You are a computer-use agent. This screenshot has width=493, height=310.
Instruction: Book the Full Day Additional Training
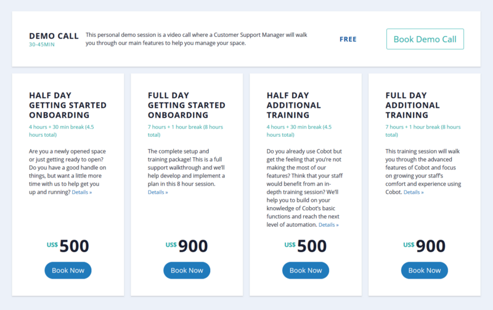click(425, 271)
